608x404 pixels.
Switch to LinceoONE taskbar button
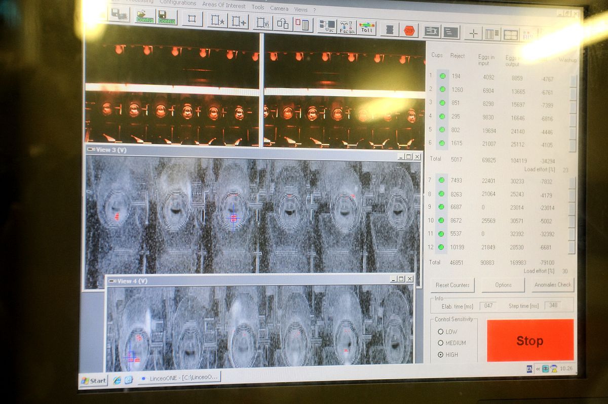point(178,378)
